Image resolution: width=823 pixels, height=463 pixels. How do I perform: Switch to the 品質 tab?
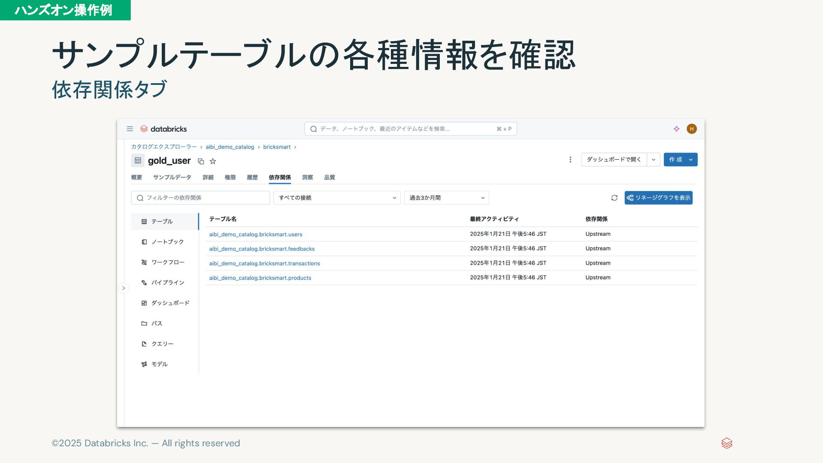point(330,177)
